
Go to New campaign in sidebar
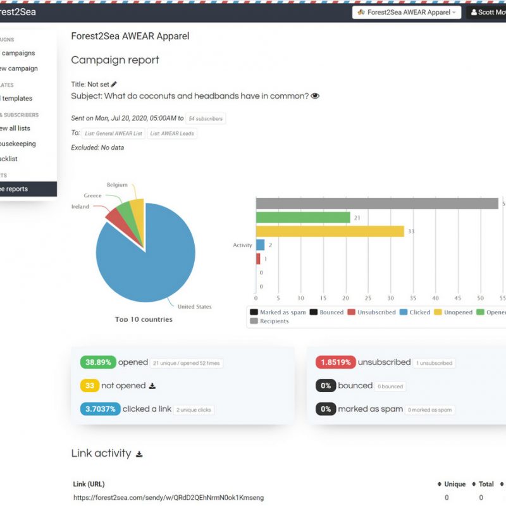tap(19, 68)
